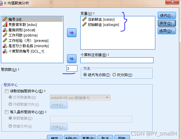Screen dimensions: 181x139
Task: Select 初始薪金 [salbegin] in variables box
Action: pyautogui.click(x=101, y=24)
